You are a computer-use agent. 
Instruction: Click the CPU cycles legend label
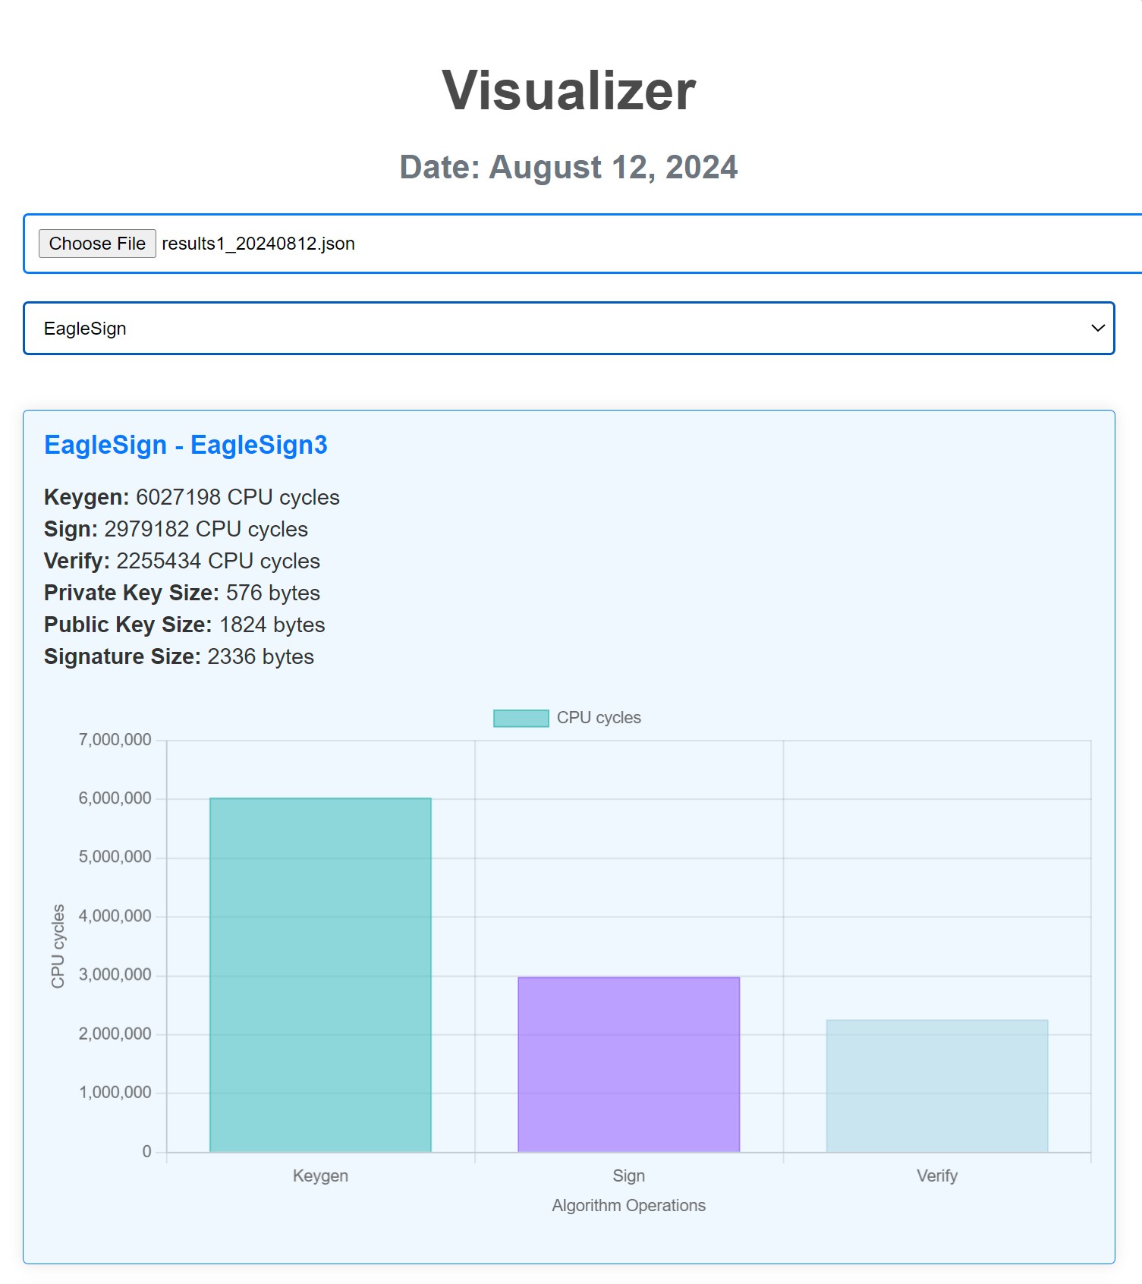(x=599, y=718)
